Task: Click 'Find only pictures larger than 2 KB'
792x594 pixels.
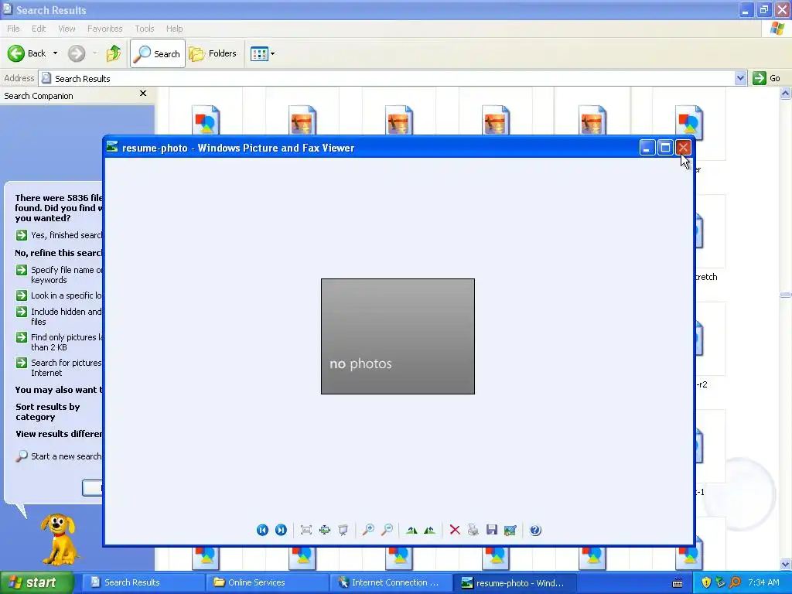Action: click(x=59, y=342)
